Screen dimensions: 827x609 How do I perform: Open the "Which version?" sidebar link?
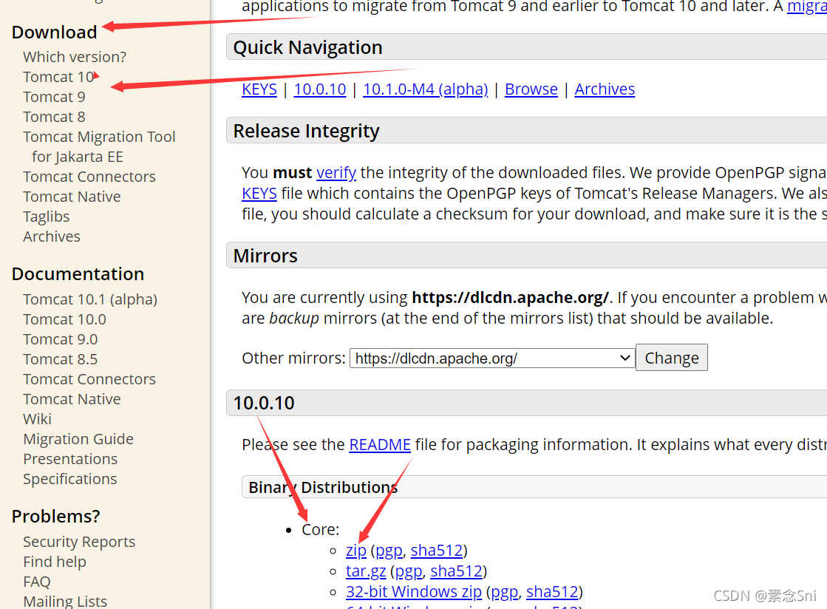tap(75, 57)
